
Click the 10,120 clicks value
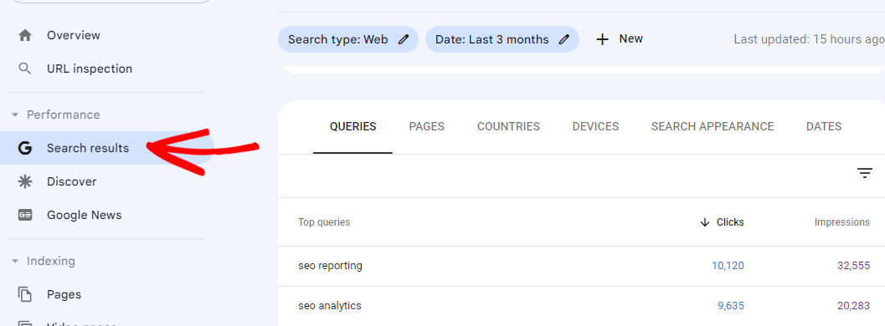[x=728, y=266]
